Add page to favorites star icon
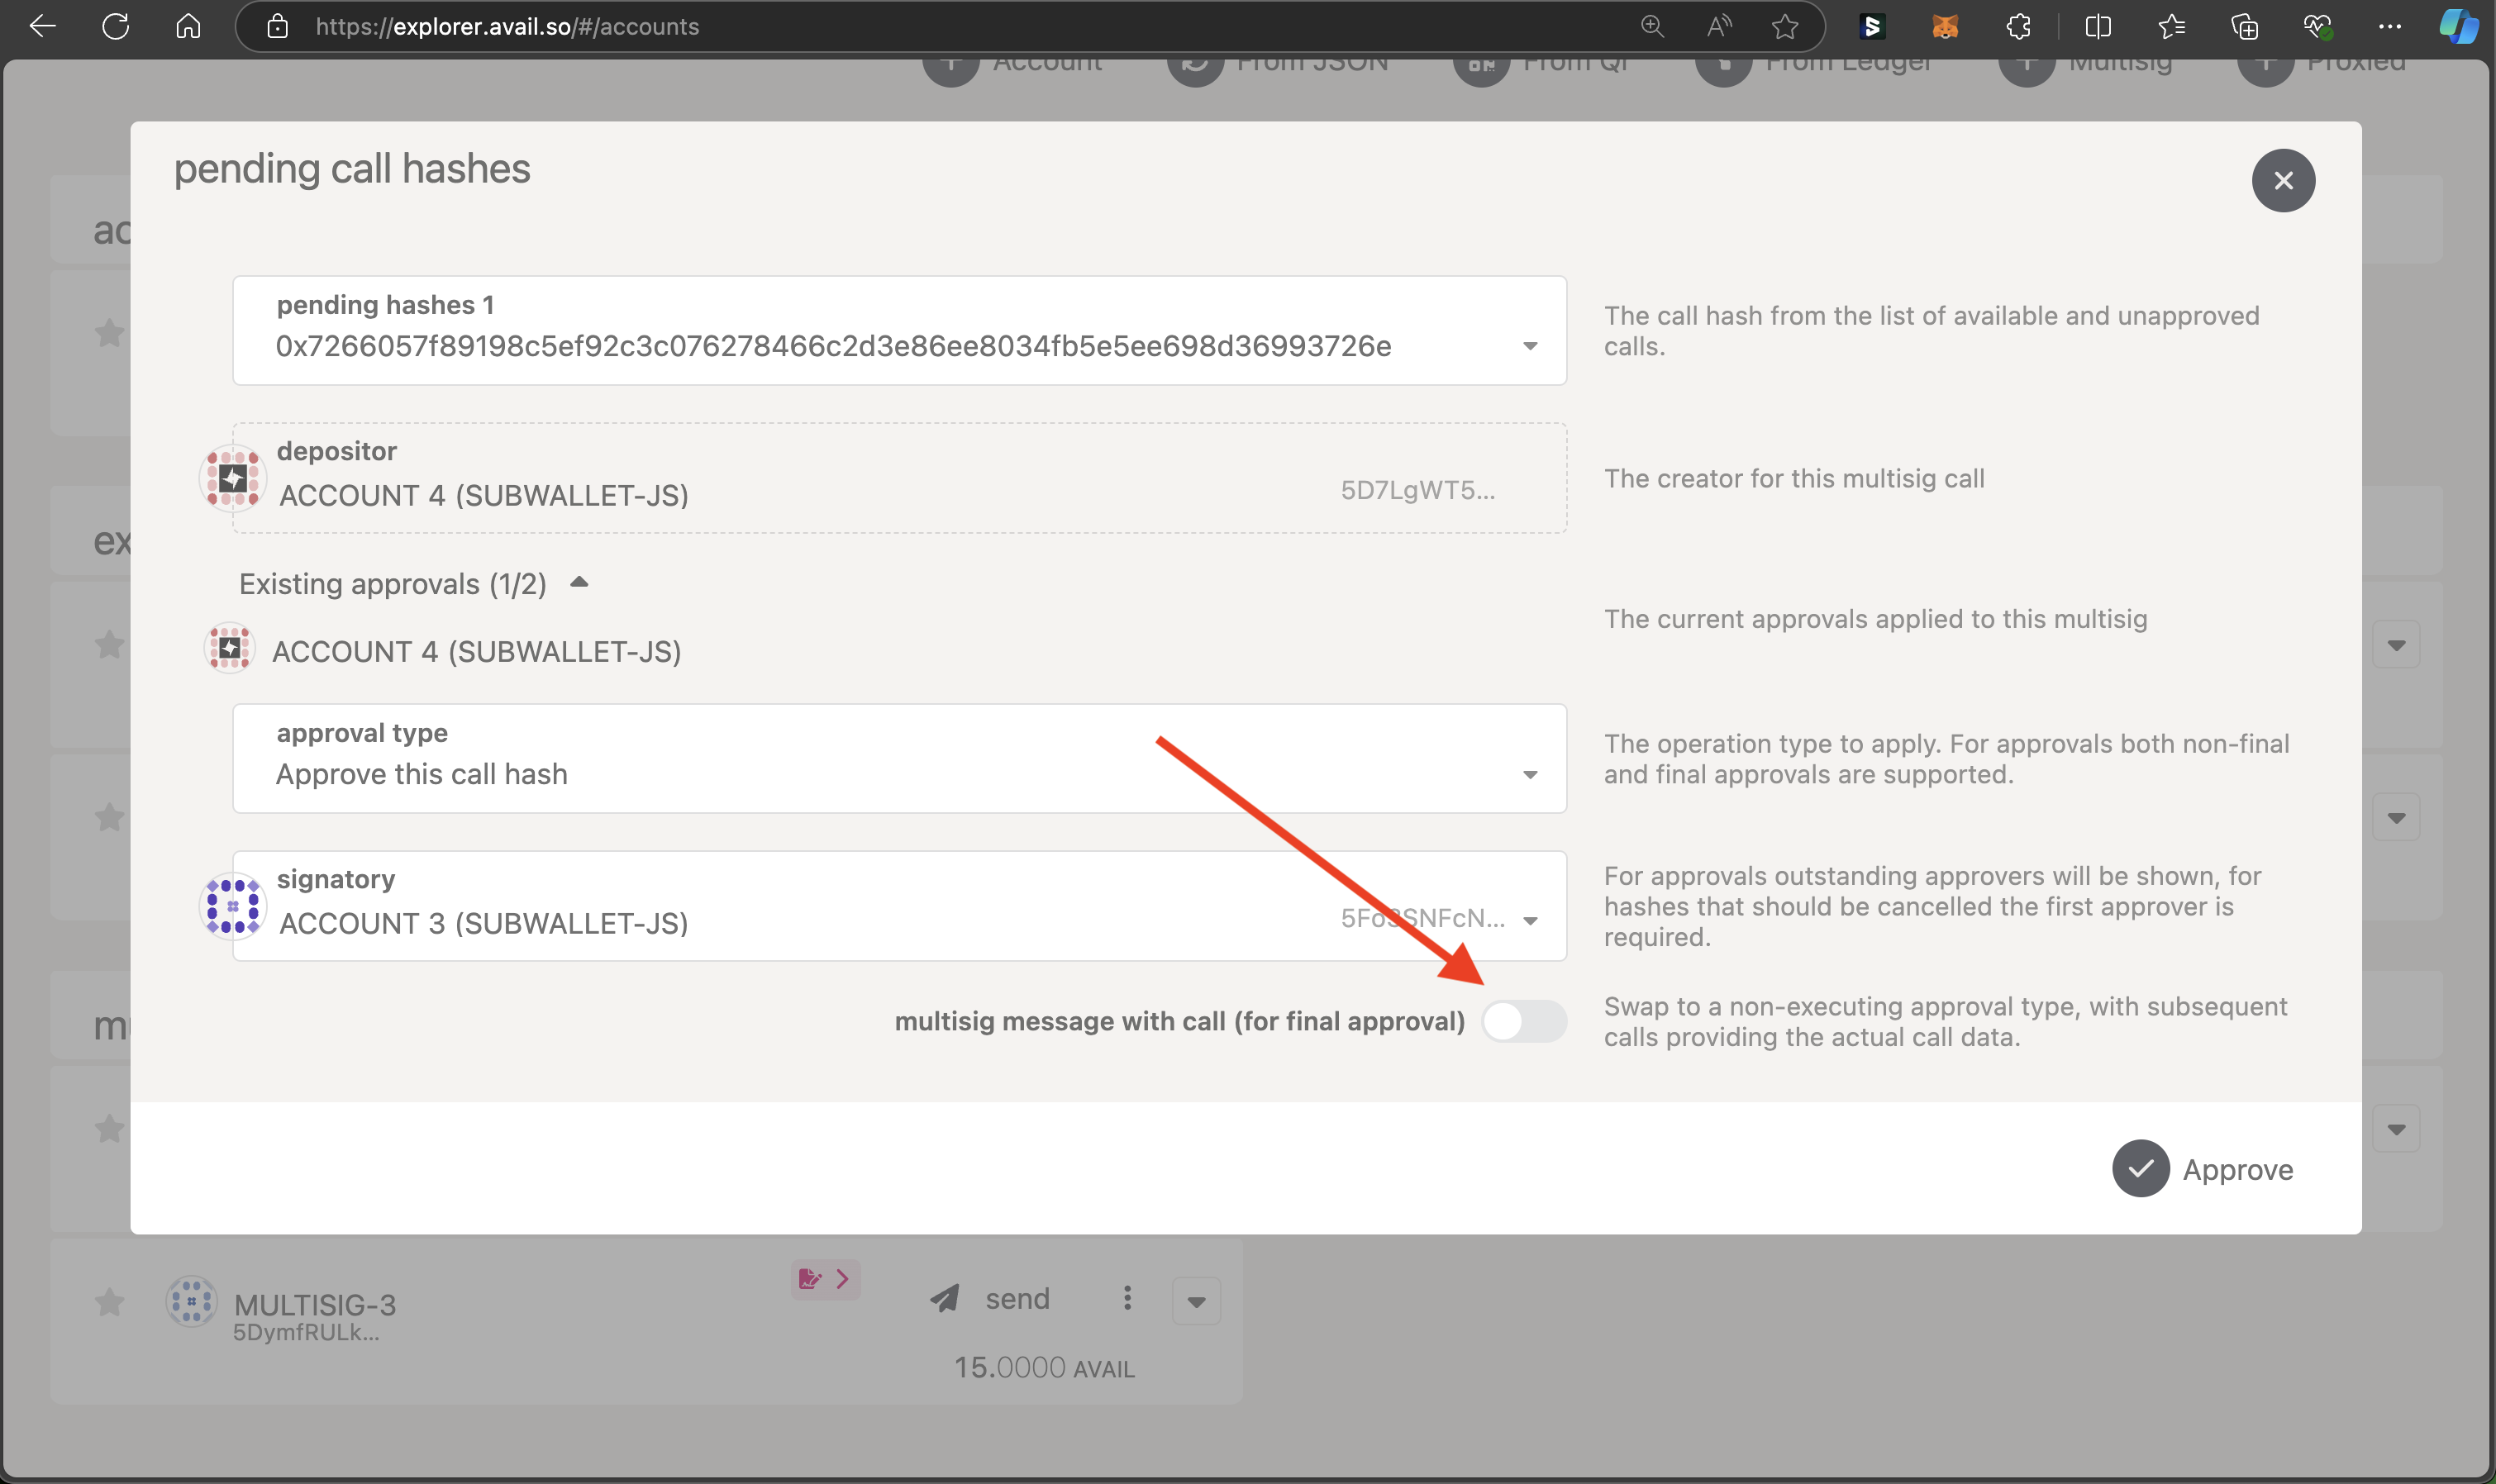 pos(1785,27)
